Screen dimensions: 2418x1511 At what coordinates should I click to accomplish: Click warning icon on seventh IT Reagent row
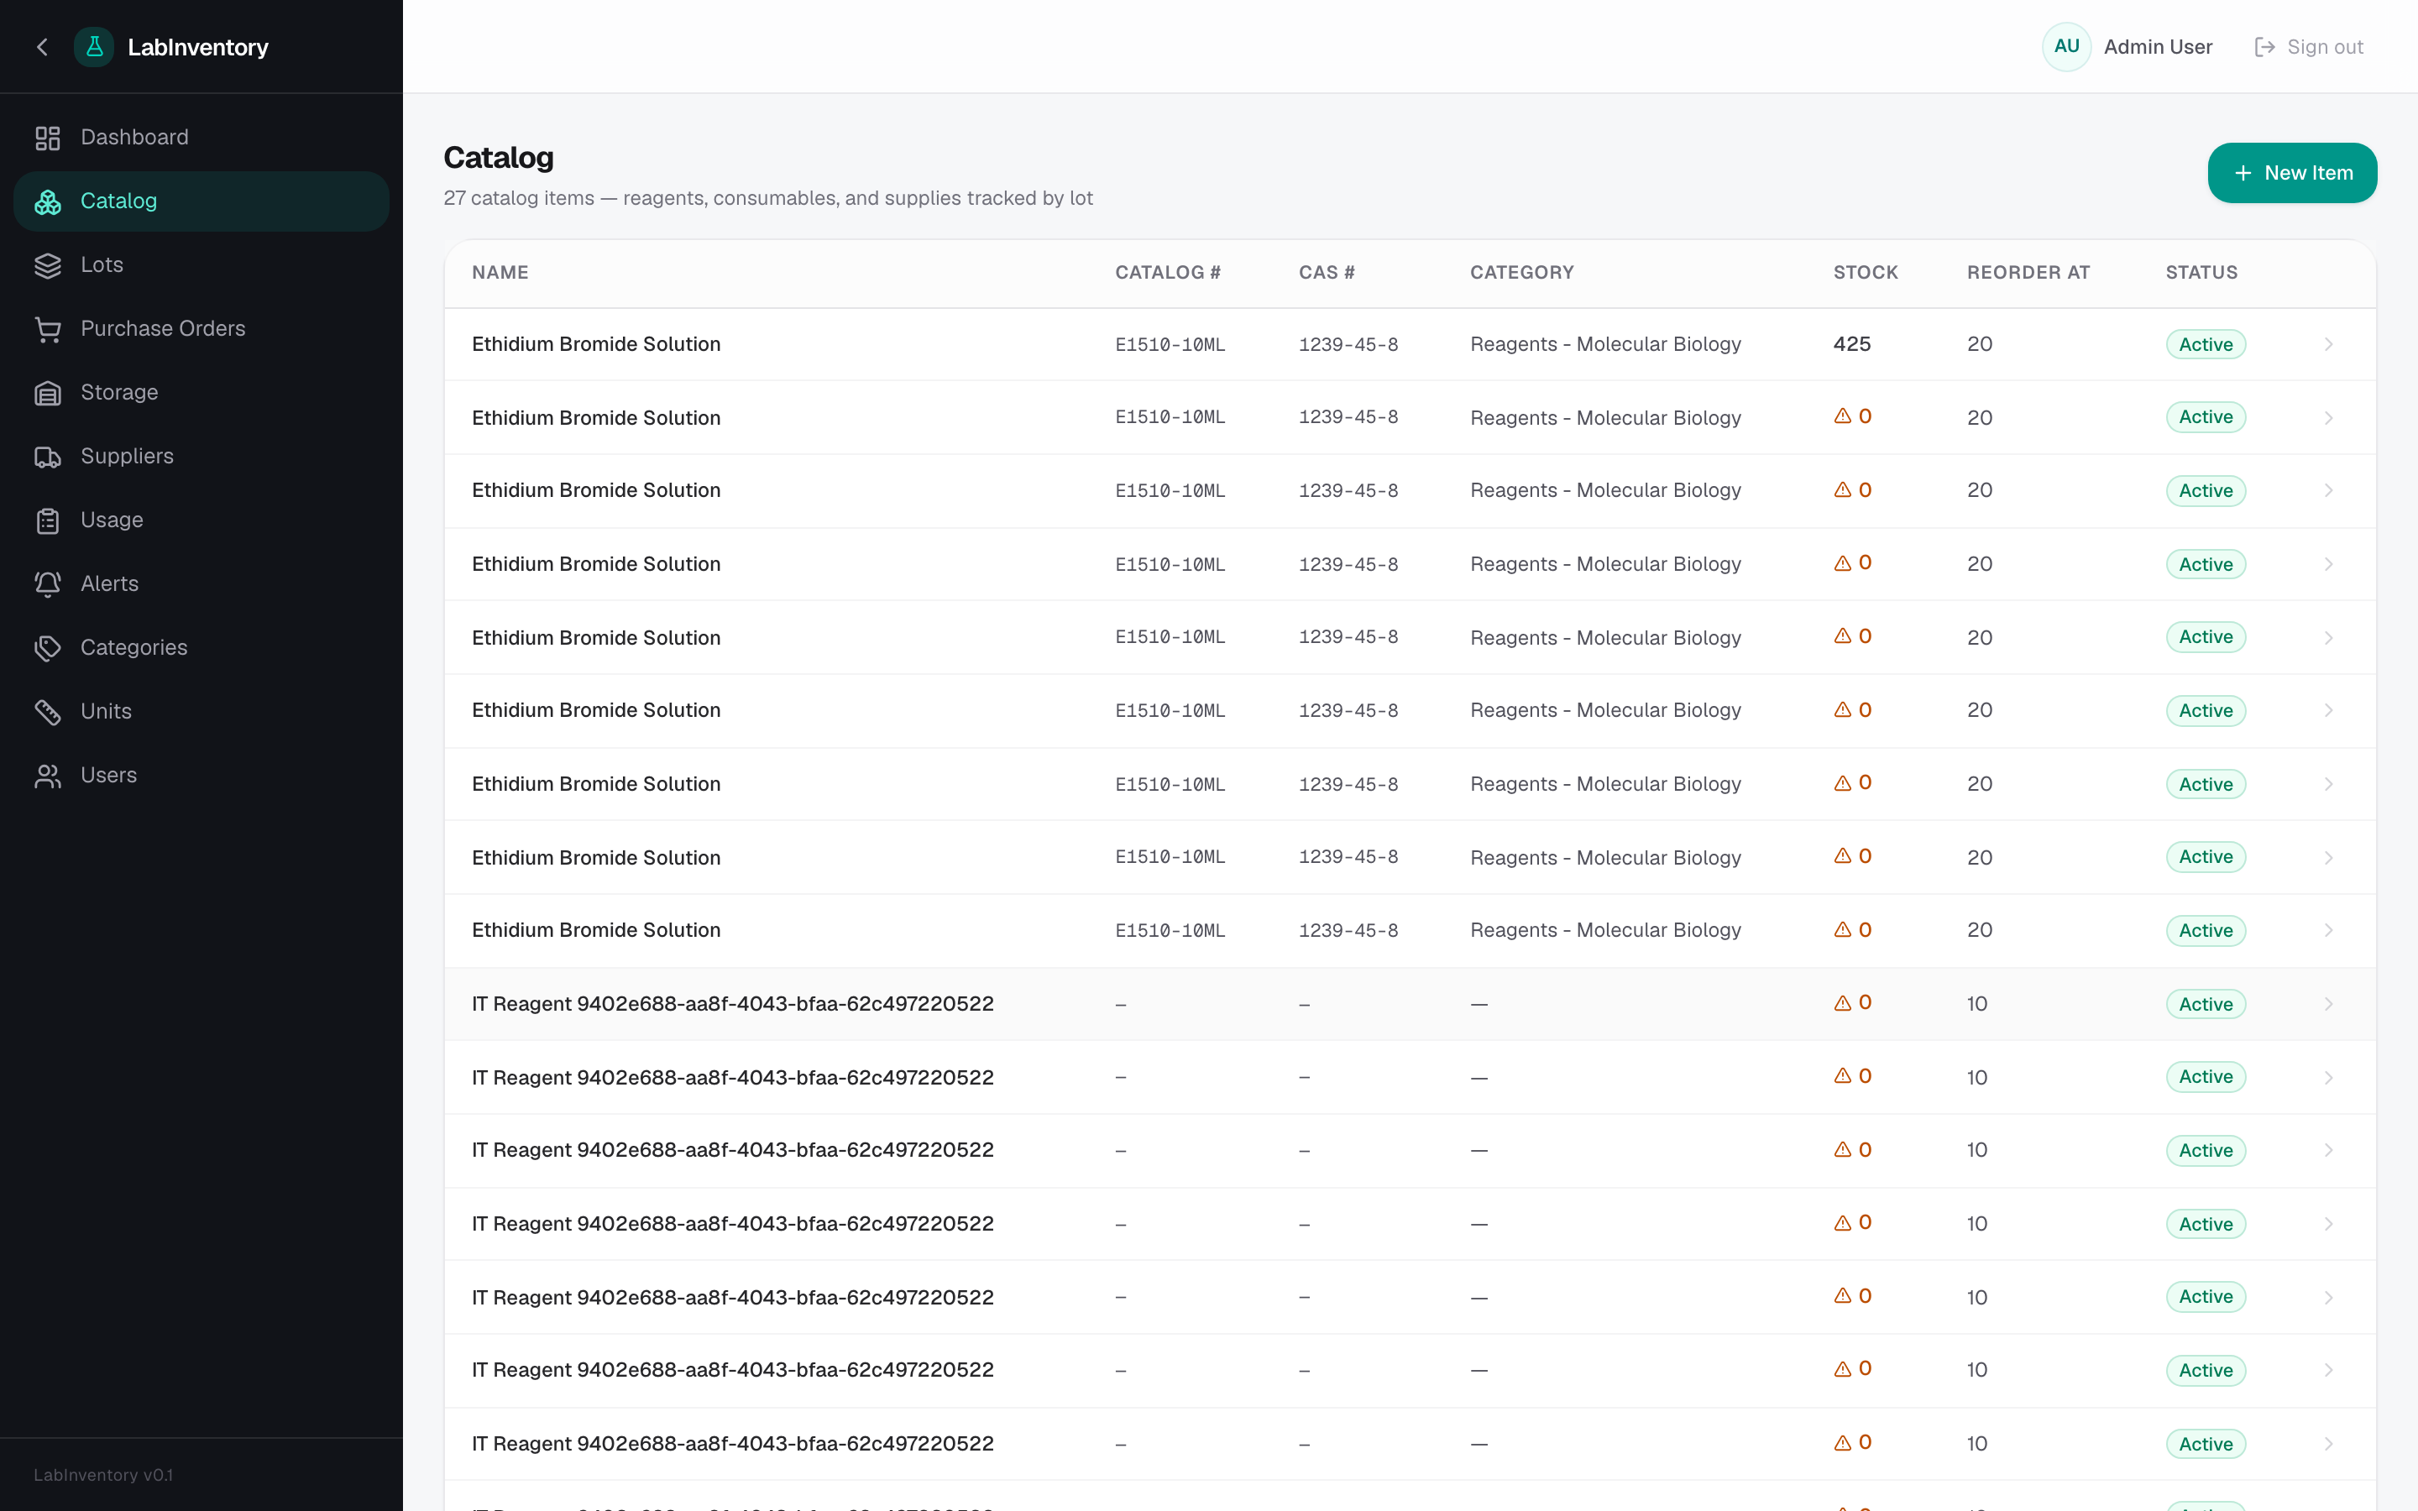coord(1843,1443)
